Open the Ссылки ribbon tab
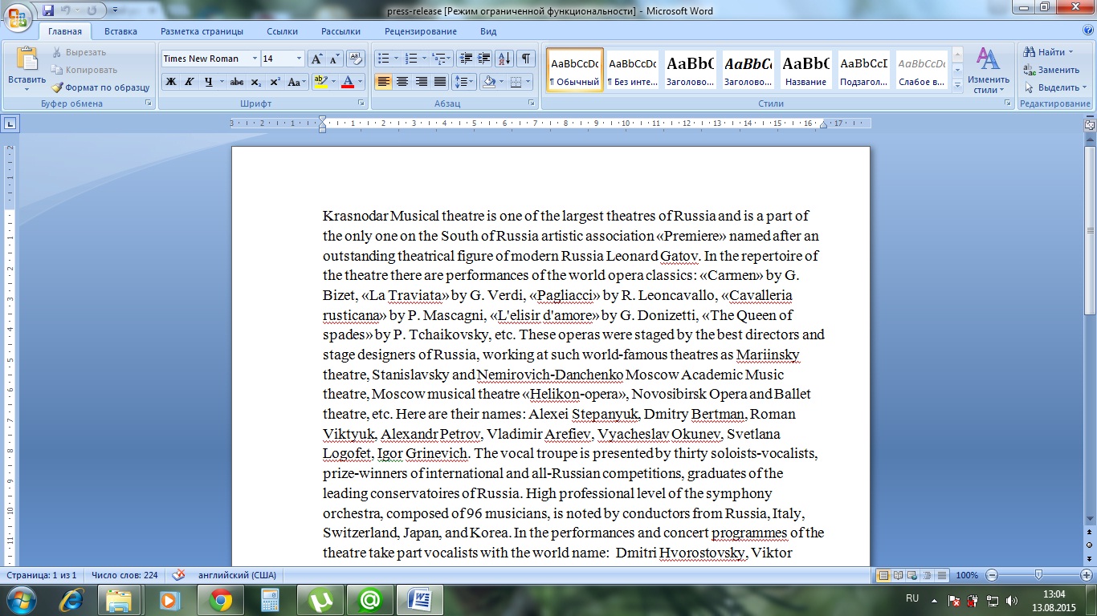This screenshot has width=1097, height=616. coord(283,31)
